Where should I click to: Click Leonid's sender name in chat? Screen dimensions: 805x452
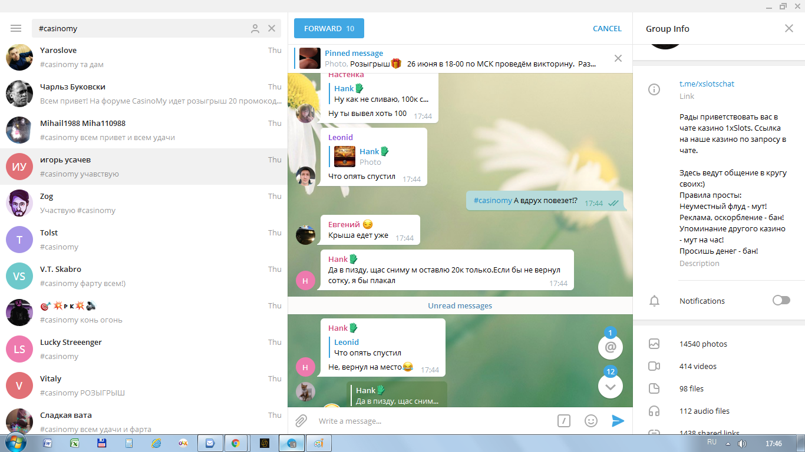(341, 137)
